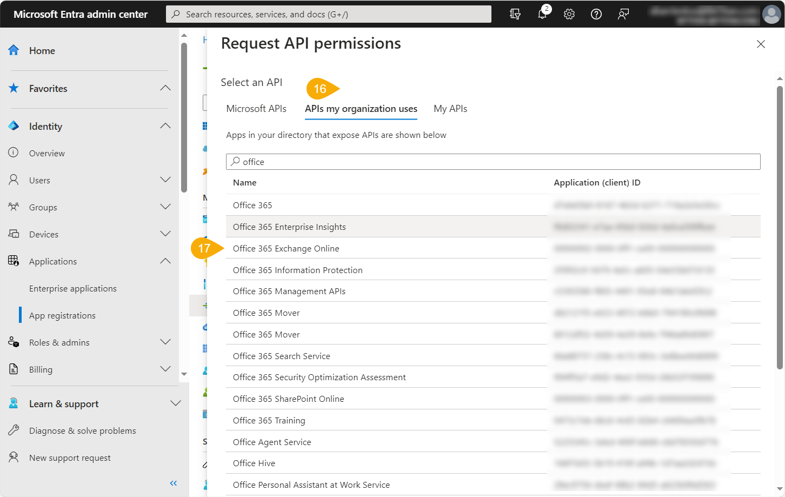
Task: Navigate to Enterprise applications
Action: 72,288
